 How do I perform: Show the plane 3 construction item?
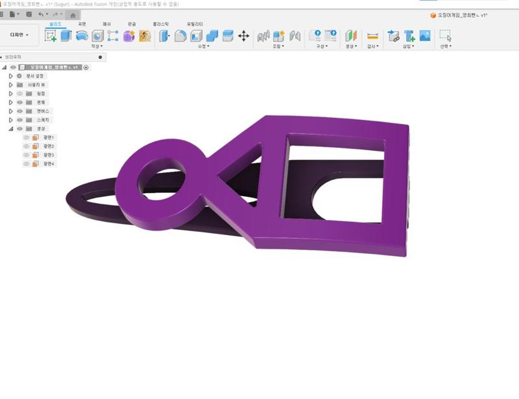pos(27,155)
